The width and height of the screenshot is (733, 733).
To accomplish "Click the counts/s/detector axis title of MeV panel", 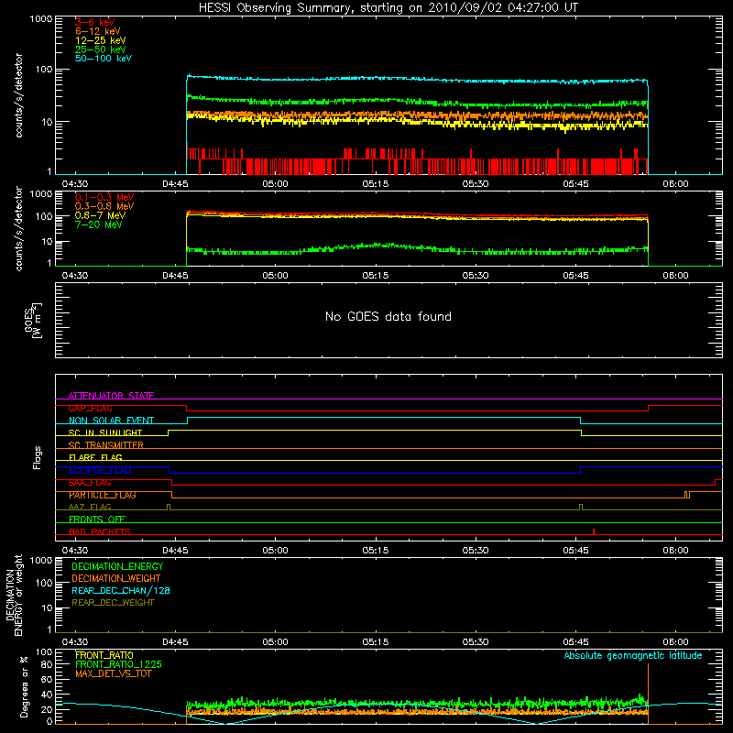I will pyautogui.click(x=18, y=228).
